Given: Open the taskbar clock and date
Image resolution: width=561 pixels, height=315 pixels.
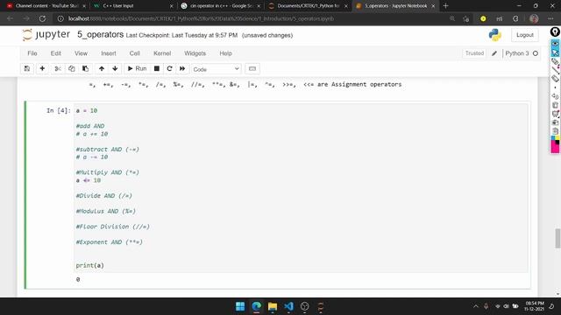Looking at the screenshot, I should tap(534, 306).
